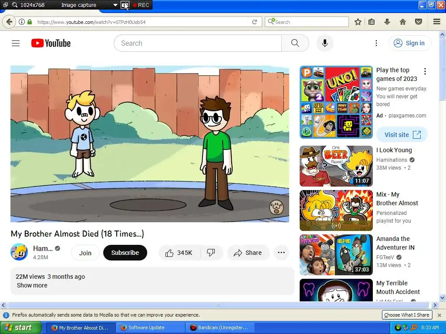Click the vertical scrollbar down arrow
446x334 pixels.
443,298
